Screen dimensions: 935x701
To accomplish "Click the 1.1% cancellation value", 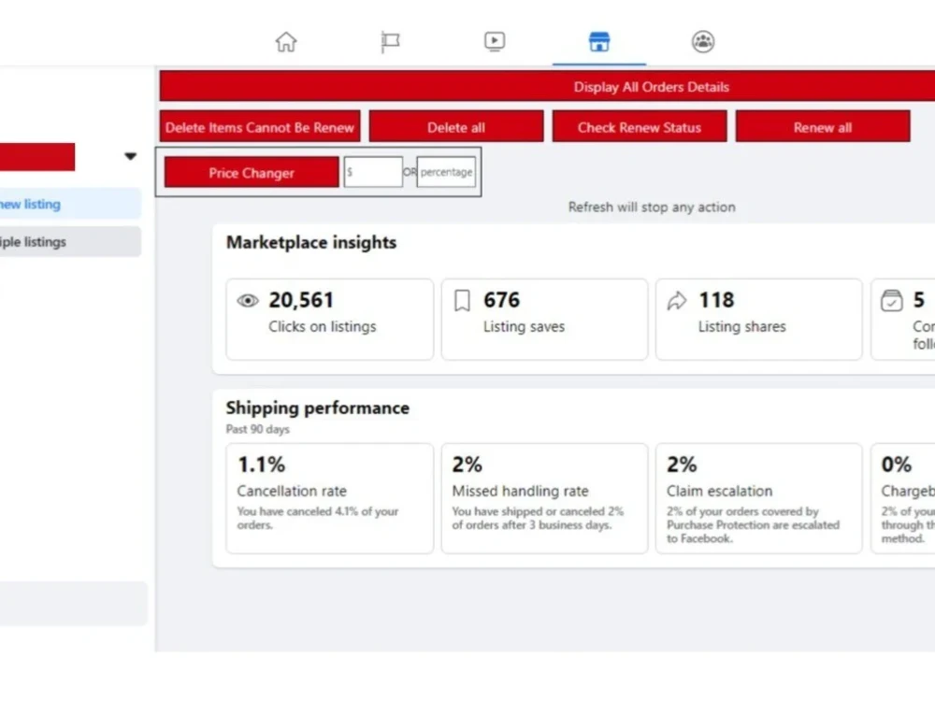I will click(261, 465).
